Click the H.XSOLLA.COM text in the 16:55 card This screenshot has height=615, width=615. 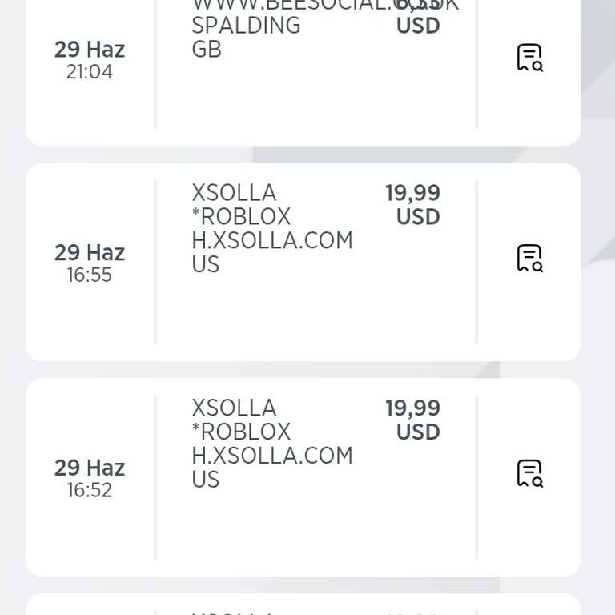[272, 240]
